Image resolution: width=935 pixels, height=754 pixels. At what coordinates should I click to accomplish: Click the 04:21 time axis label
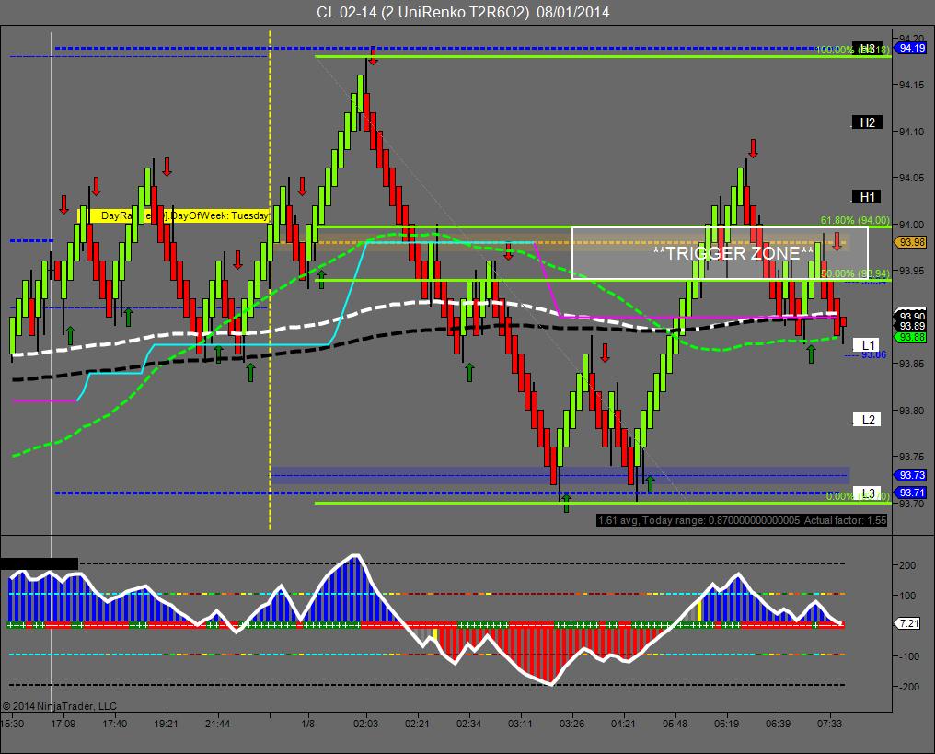623,724
